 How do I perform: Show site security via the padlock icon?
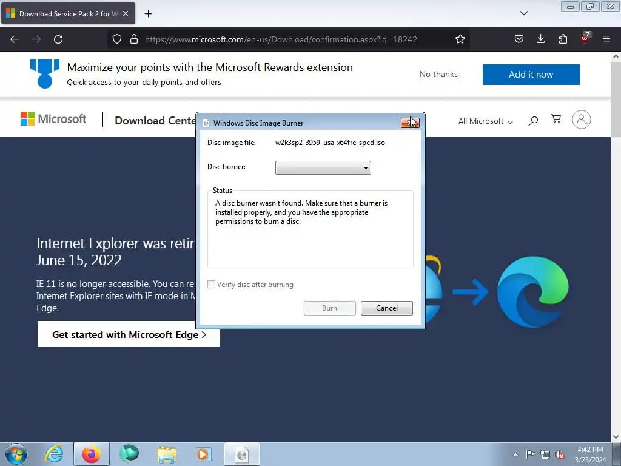(x=134, y=39)
